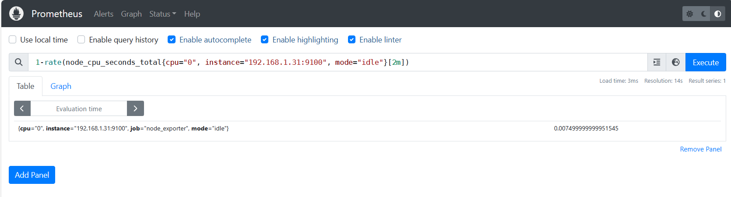Switch to browser-preference theme gear icon

[x=690, y=14]
